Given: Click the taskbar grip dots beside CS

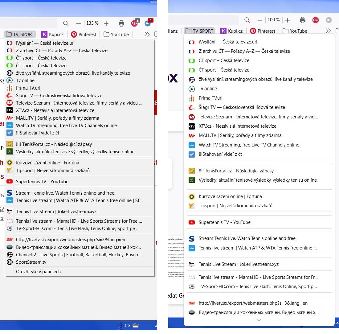Looking at the screenshot, I should click(120, 326).
